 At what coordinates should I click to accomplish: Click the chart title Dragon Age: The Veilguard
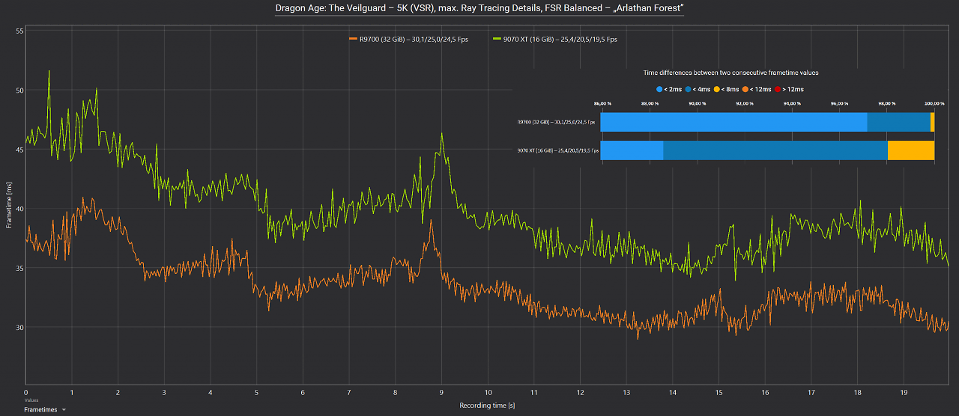tap(479, 8)
